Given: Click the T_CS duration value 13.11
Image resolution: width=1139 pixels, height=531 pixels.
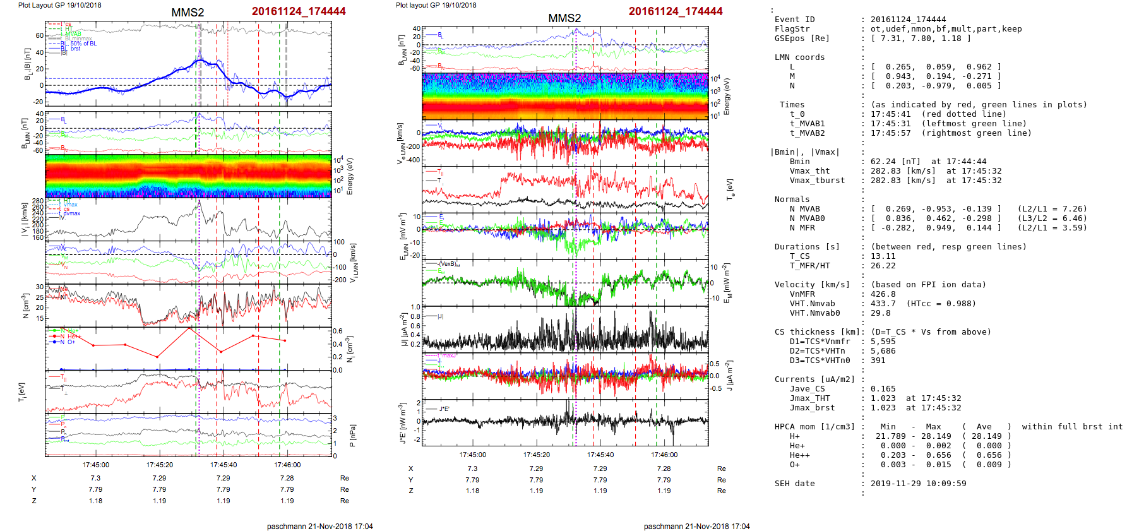Looking at the screenshot, I should click(883, 256).
